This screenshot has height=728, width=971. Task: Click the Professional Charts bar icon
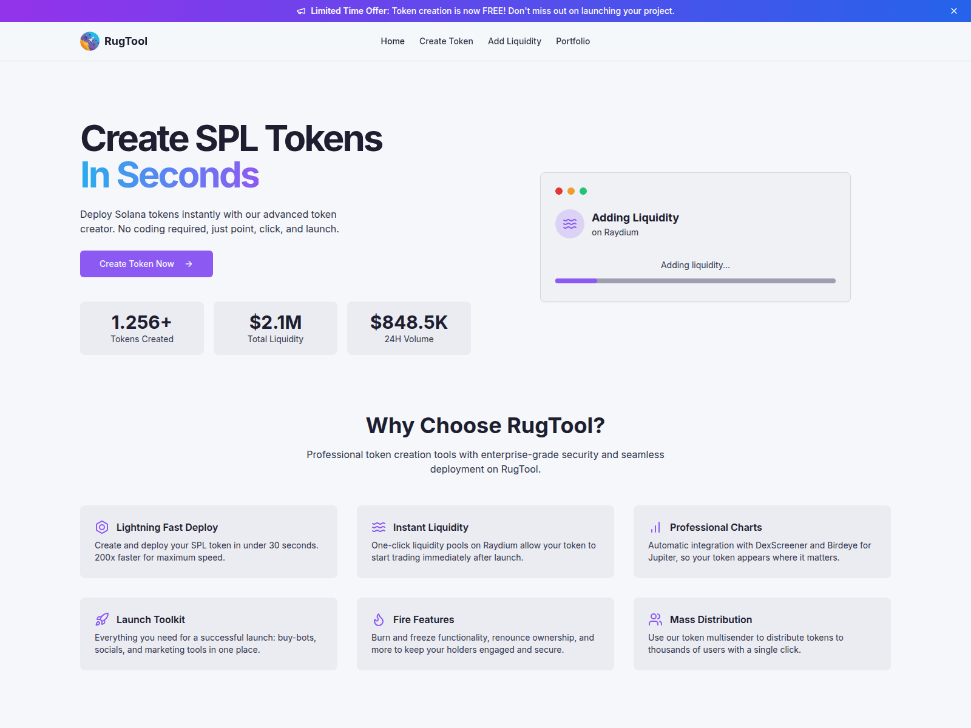coord(655,527)
